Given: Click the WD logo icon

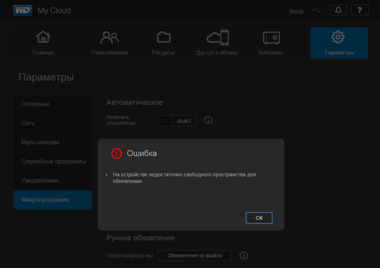Looking at the screenshot, I should (x=23, y=10).
